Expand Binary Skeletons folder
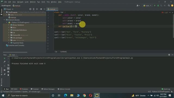 tap(9, 25)
